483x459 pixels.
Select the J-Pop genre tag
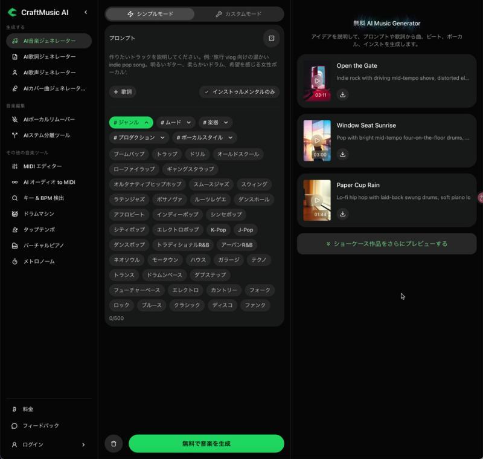coord(246,230)
